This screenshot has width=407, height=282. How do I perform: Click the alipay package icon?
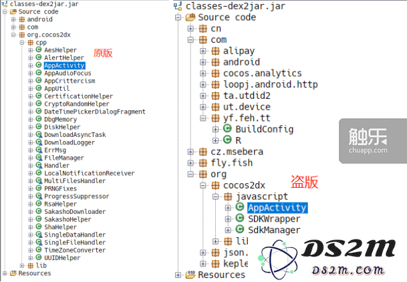215,51
